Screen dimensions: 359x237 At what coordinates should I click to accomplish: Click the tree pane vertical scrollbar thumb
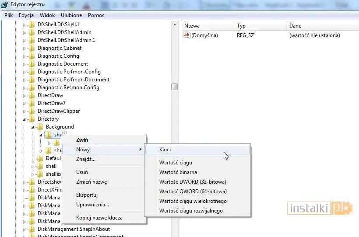pyautogui.click(x=174, y=87)
